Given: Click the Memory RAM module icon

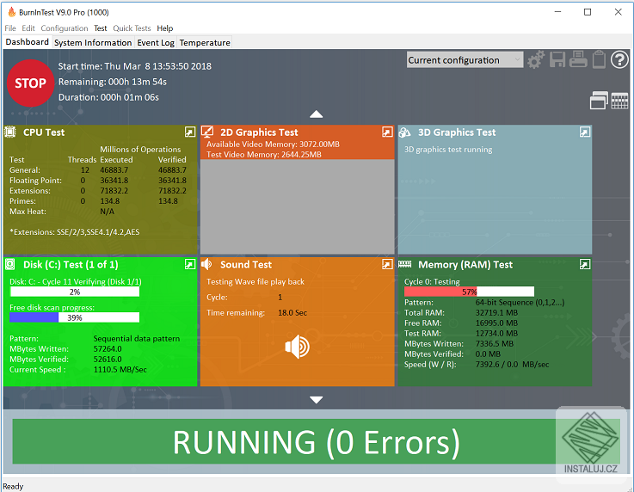Looking at the screenshot, I should point(404,264).
